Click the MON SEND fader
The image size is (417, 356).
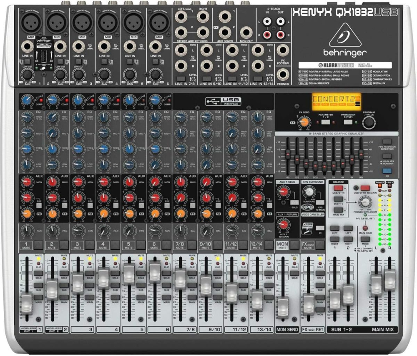pos(283,308)
